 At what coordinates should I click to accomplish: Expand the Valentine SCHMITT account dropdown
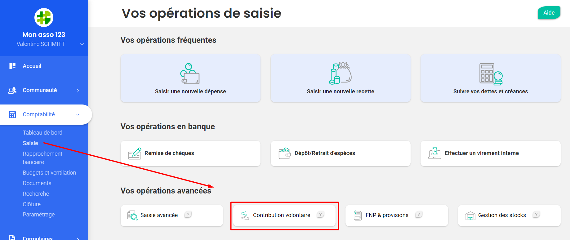[x=82, y=44]
